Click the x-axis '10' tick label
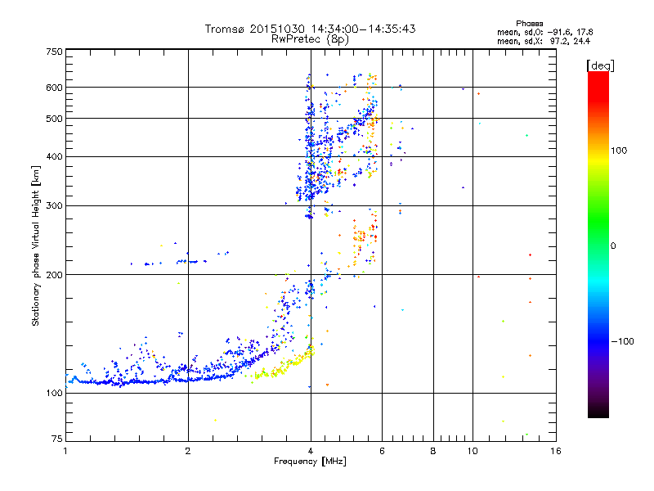The width and height of the screenshot is (654, 491). [473, 451]
